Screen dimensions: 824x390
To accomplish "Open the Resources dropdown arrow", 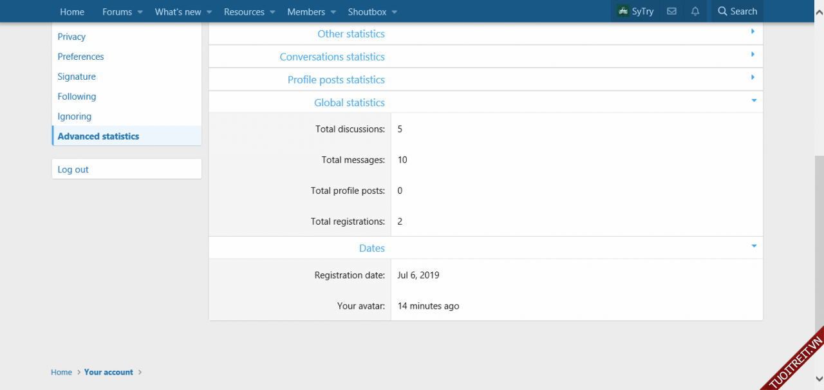I will [x=272, y=12].
